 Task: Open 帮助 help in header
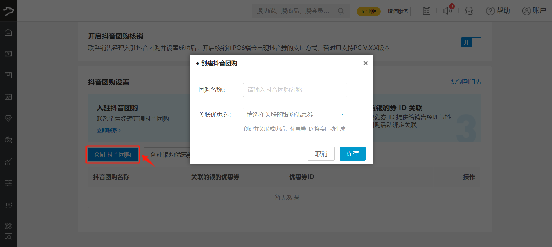tap(498, 11)
